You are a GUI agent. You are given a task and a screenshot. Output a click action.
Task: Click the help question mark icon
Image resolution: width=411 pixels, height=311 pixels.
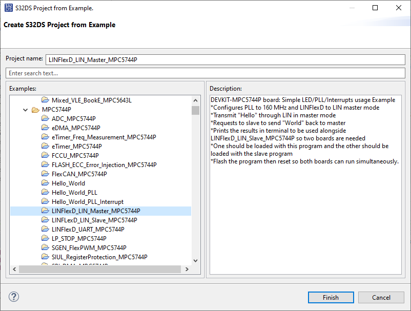(13, 297)
